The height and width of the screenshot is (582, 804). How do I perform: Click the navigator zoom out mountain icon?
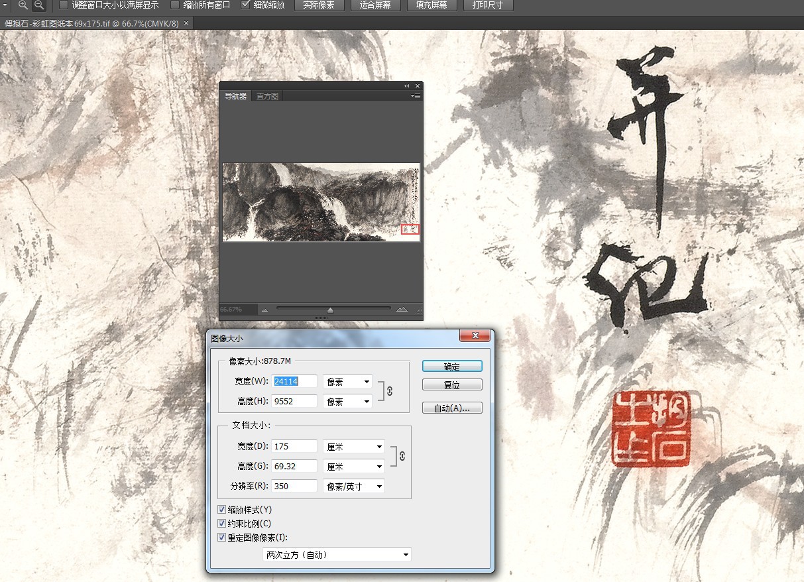265,310
